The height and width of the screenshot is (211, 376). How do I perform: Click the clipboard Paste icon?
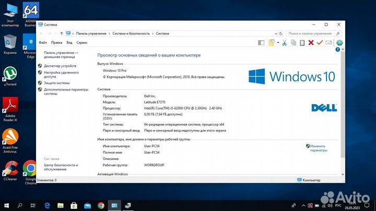[x=302, y=43]
